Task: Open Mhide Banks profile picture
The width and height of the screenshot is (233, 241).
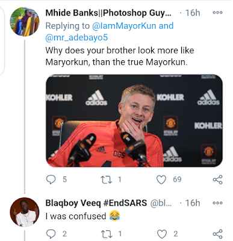Action: (25, 22)
